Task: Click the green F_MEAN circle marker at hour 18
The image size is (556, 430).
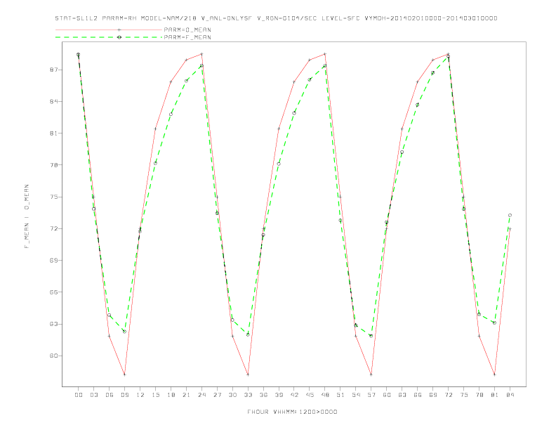Action: [171, 115]
